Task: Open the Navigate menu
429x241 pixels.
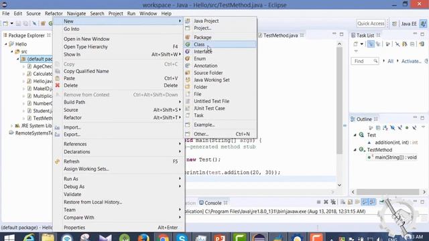Action: tap(76, 13)
